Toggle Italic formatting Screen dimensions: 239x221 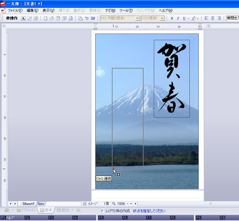coord(178,18)
